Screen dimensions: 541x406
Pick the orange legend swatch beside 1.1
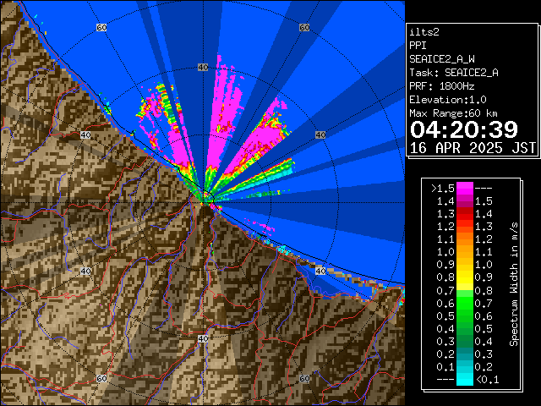(465, 239)
